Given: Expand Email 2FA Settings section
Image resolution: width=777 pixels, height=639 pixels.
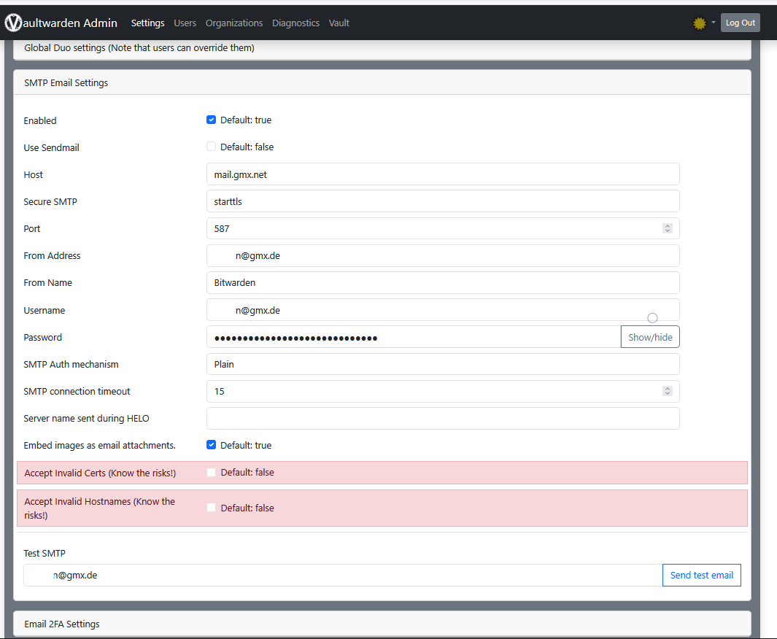Looking at the screenshot, I should [382, 624].
